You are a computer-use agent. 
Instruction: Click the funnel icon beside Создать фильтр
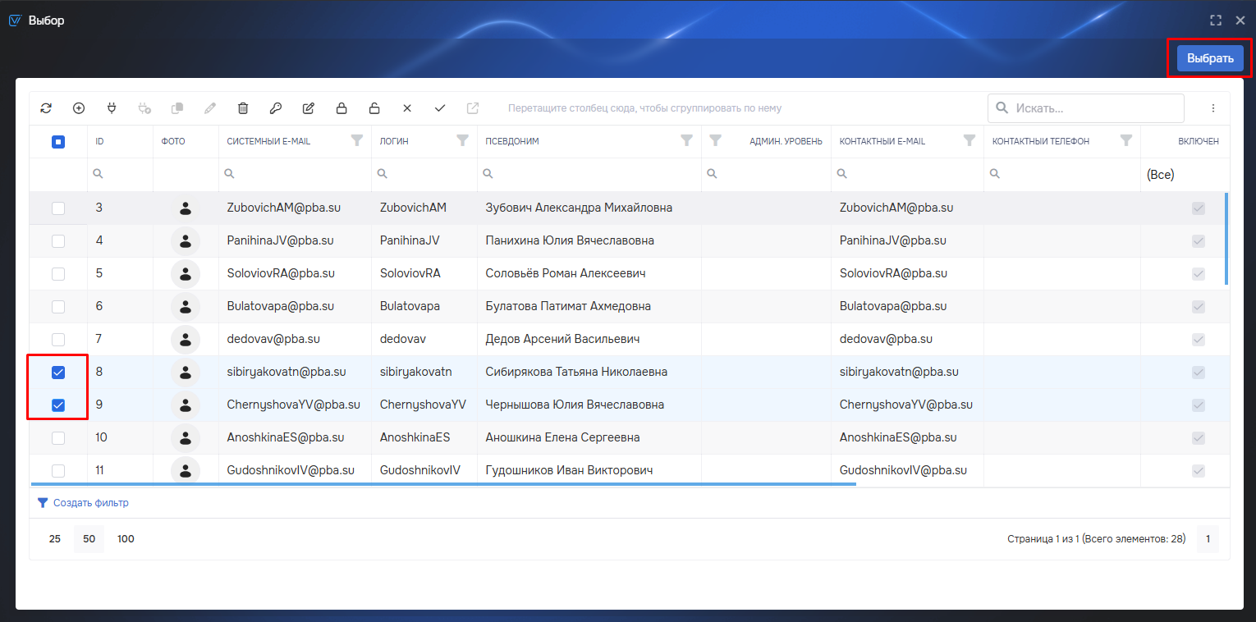tap(43, 503)
